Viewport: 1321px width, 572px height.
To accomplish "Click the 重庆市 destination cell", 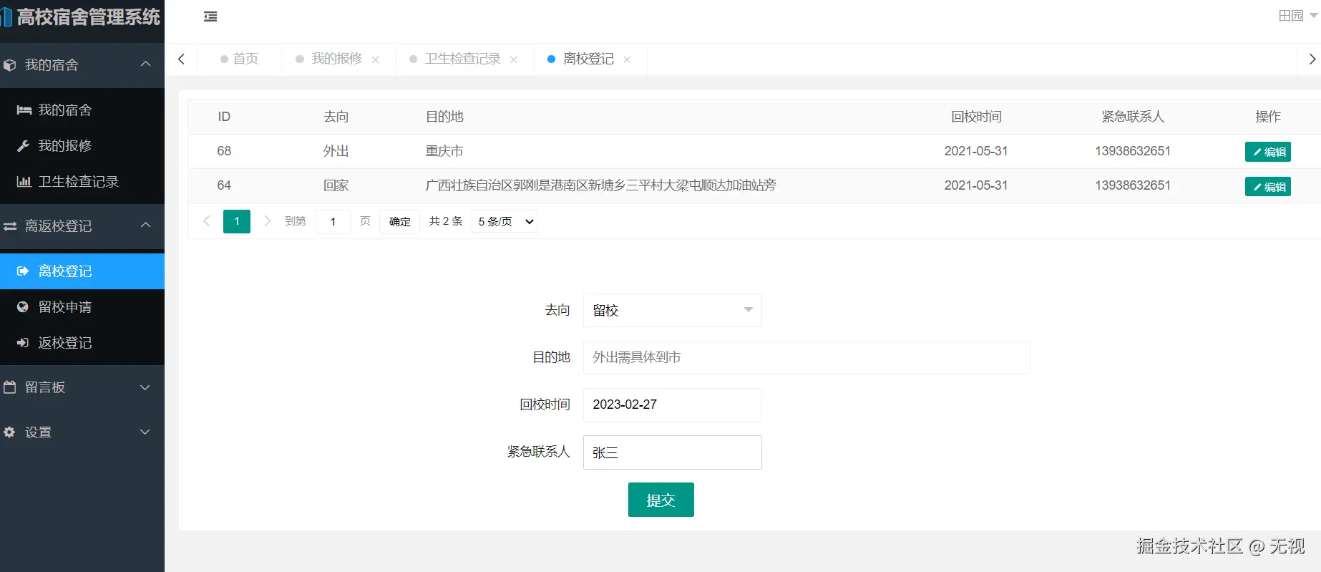I will [x=444, y=151].
